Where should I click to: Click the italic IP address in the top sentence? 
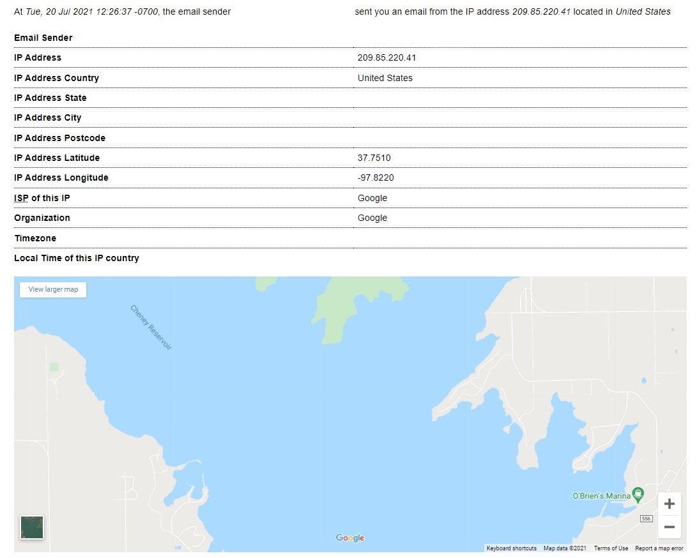point(541,12)
